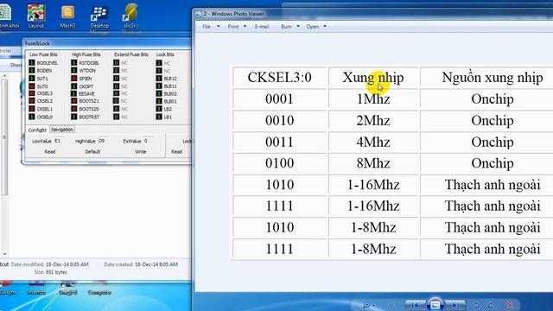Open the Layout desktop shortcut
Viewport: 553px width, 311px height.
click(x=36, y=16)
